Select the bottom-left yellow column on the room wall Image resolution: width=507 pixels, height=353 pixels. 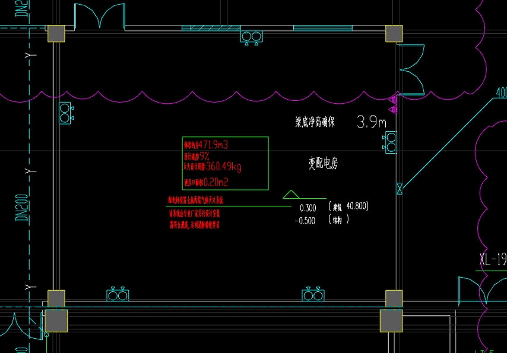click(x=56, y=298)
